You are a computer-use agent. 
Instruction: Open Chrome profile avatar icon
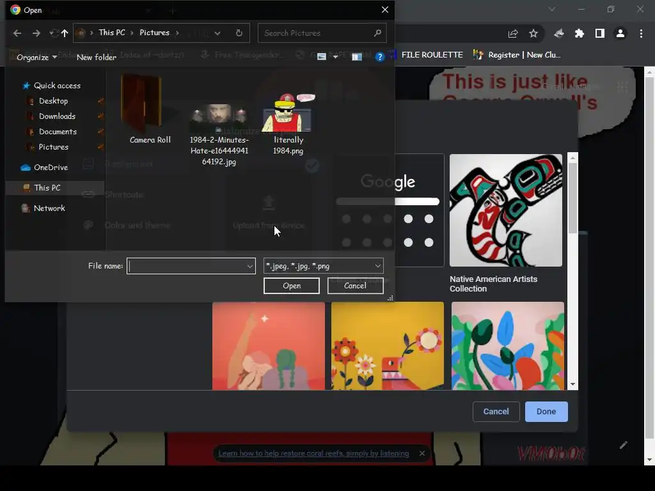pos(620,33)
